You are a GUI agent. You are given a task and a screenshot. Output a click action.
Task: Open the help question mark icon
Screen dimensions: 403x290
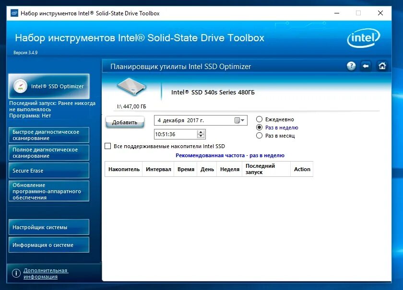(351, 66)
